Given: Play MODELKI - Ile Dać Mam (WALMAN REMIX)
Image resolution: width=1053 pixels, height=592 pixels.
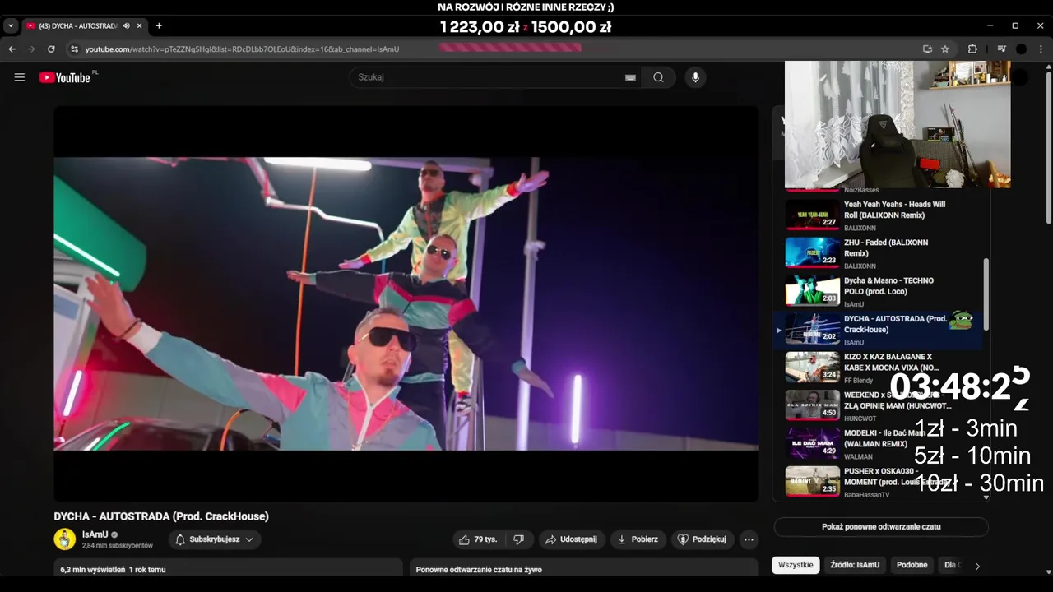Looking at the screenshot, I should point(880,444).
